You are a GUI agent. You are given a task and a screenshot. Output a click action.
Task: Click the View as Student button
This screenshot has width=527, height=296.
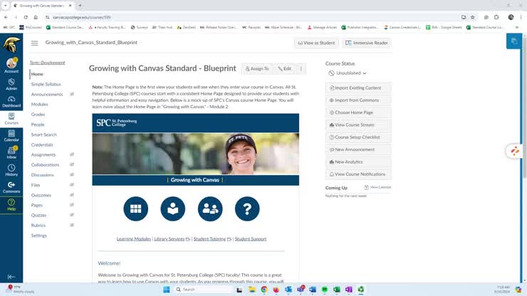[316, 43]
